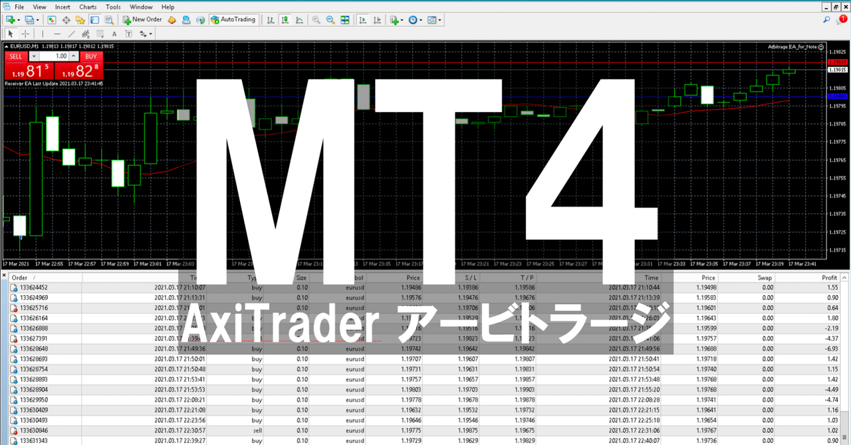Disable AutoTrading
Image resolution: width=851 pixels, height=445 pixels.
[233, 20]
